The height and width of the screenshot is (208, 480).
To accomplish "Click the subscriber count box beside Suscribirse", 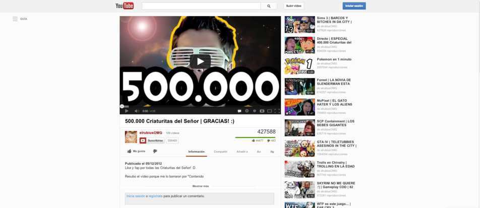I will [172, 141].
